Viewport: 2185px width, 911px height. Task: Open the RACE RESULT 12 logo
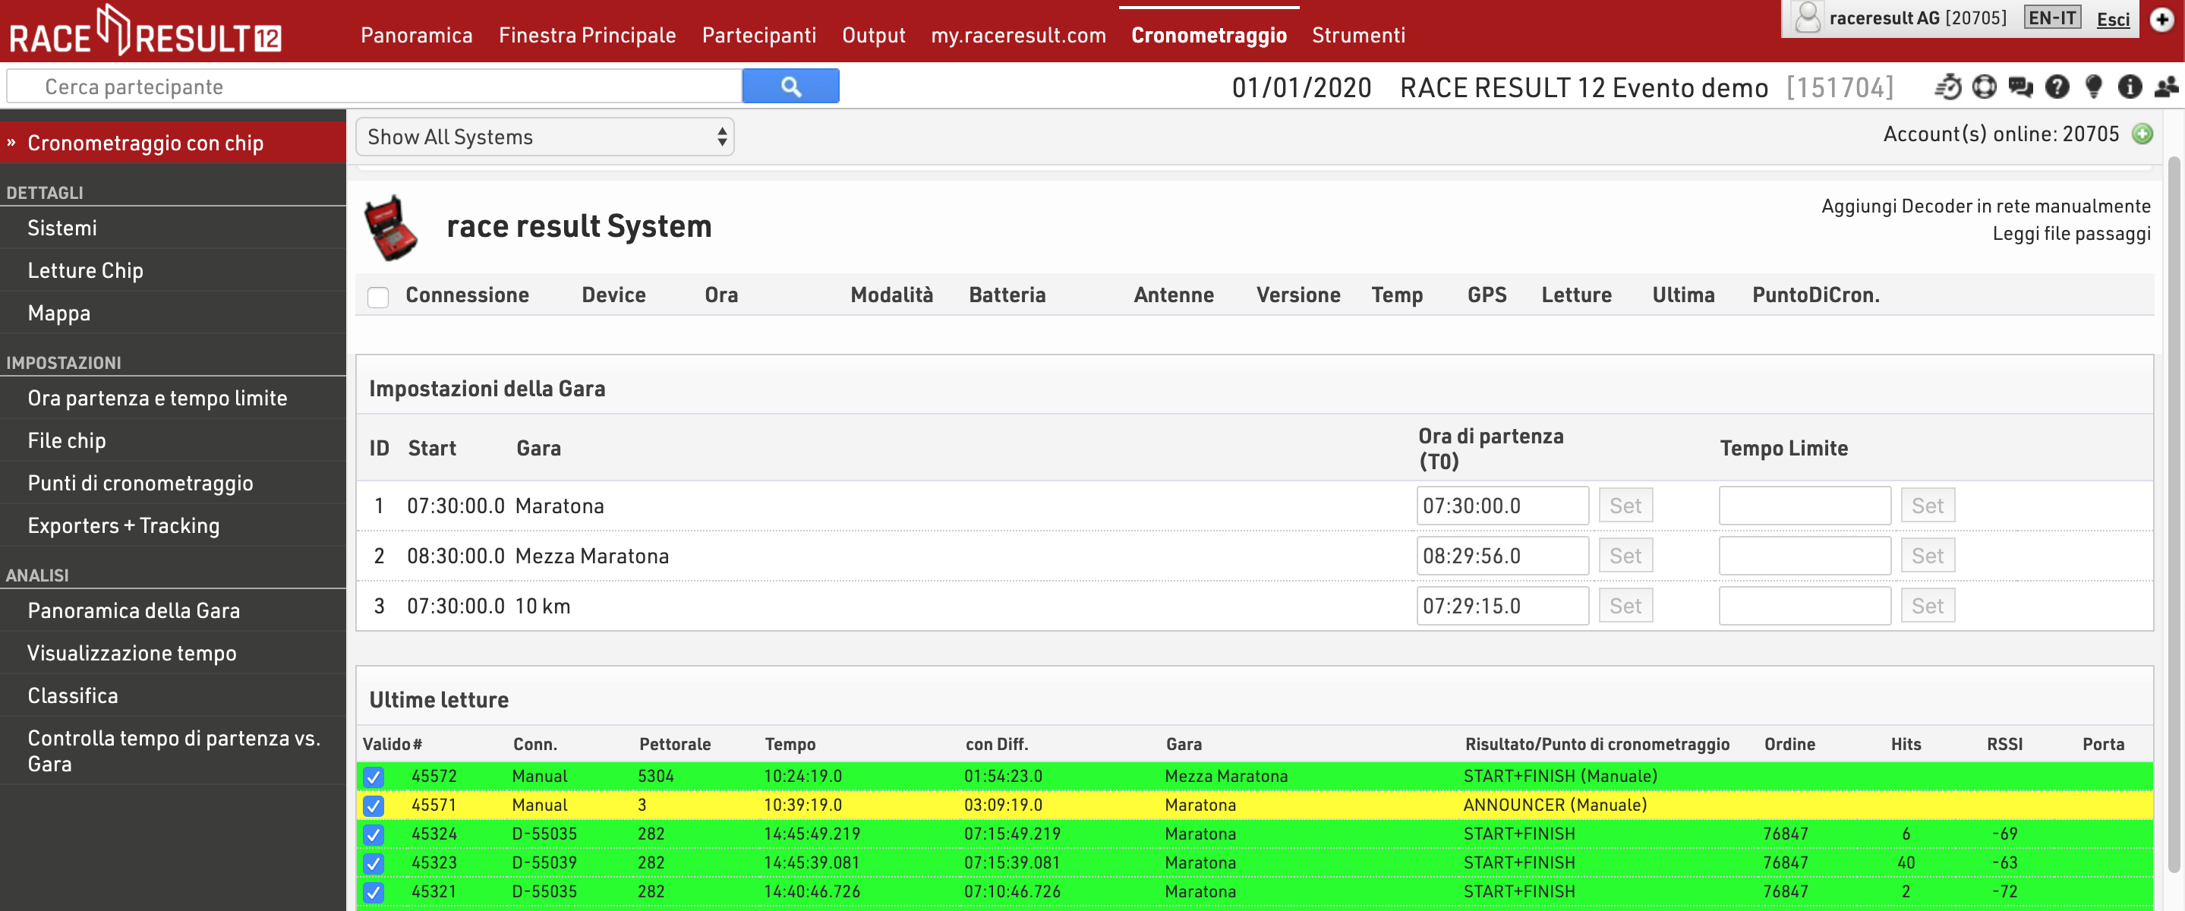click(145, 31)
